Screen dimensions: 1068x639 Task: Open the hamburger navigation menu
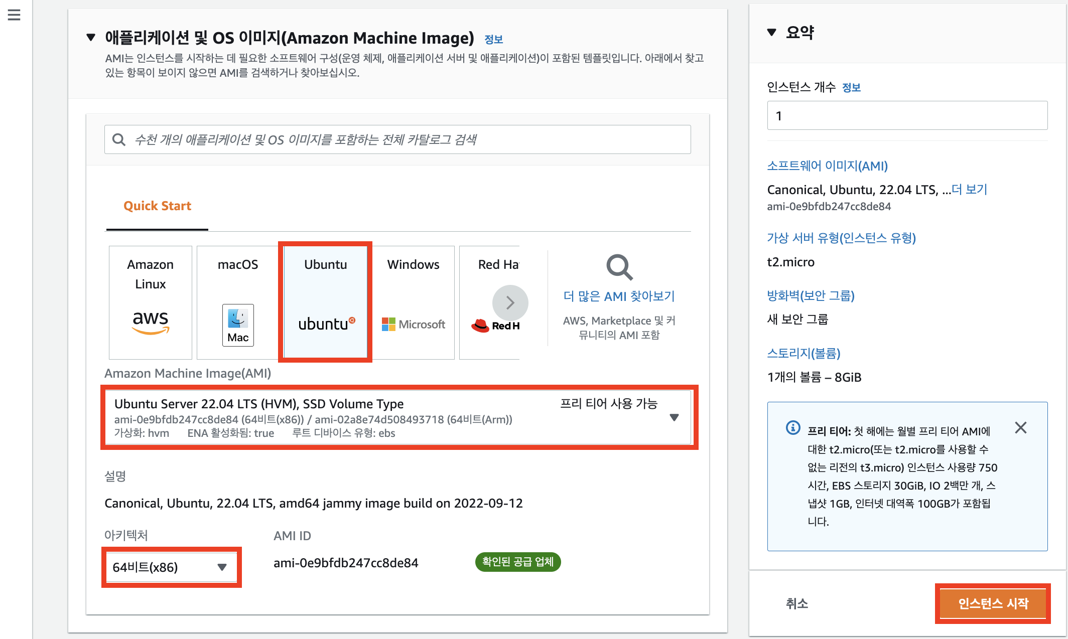coord(14,15)
